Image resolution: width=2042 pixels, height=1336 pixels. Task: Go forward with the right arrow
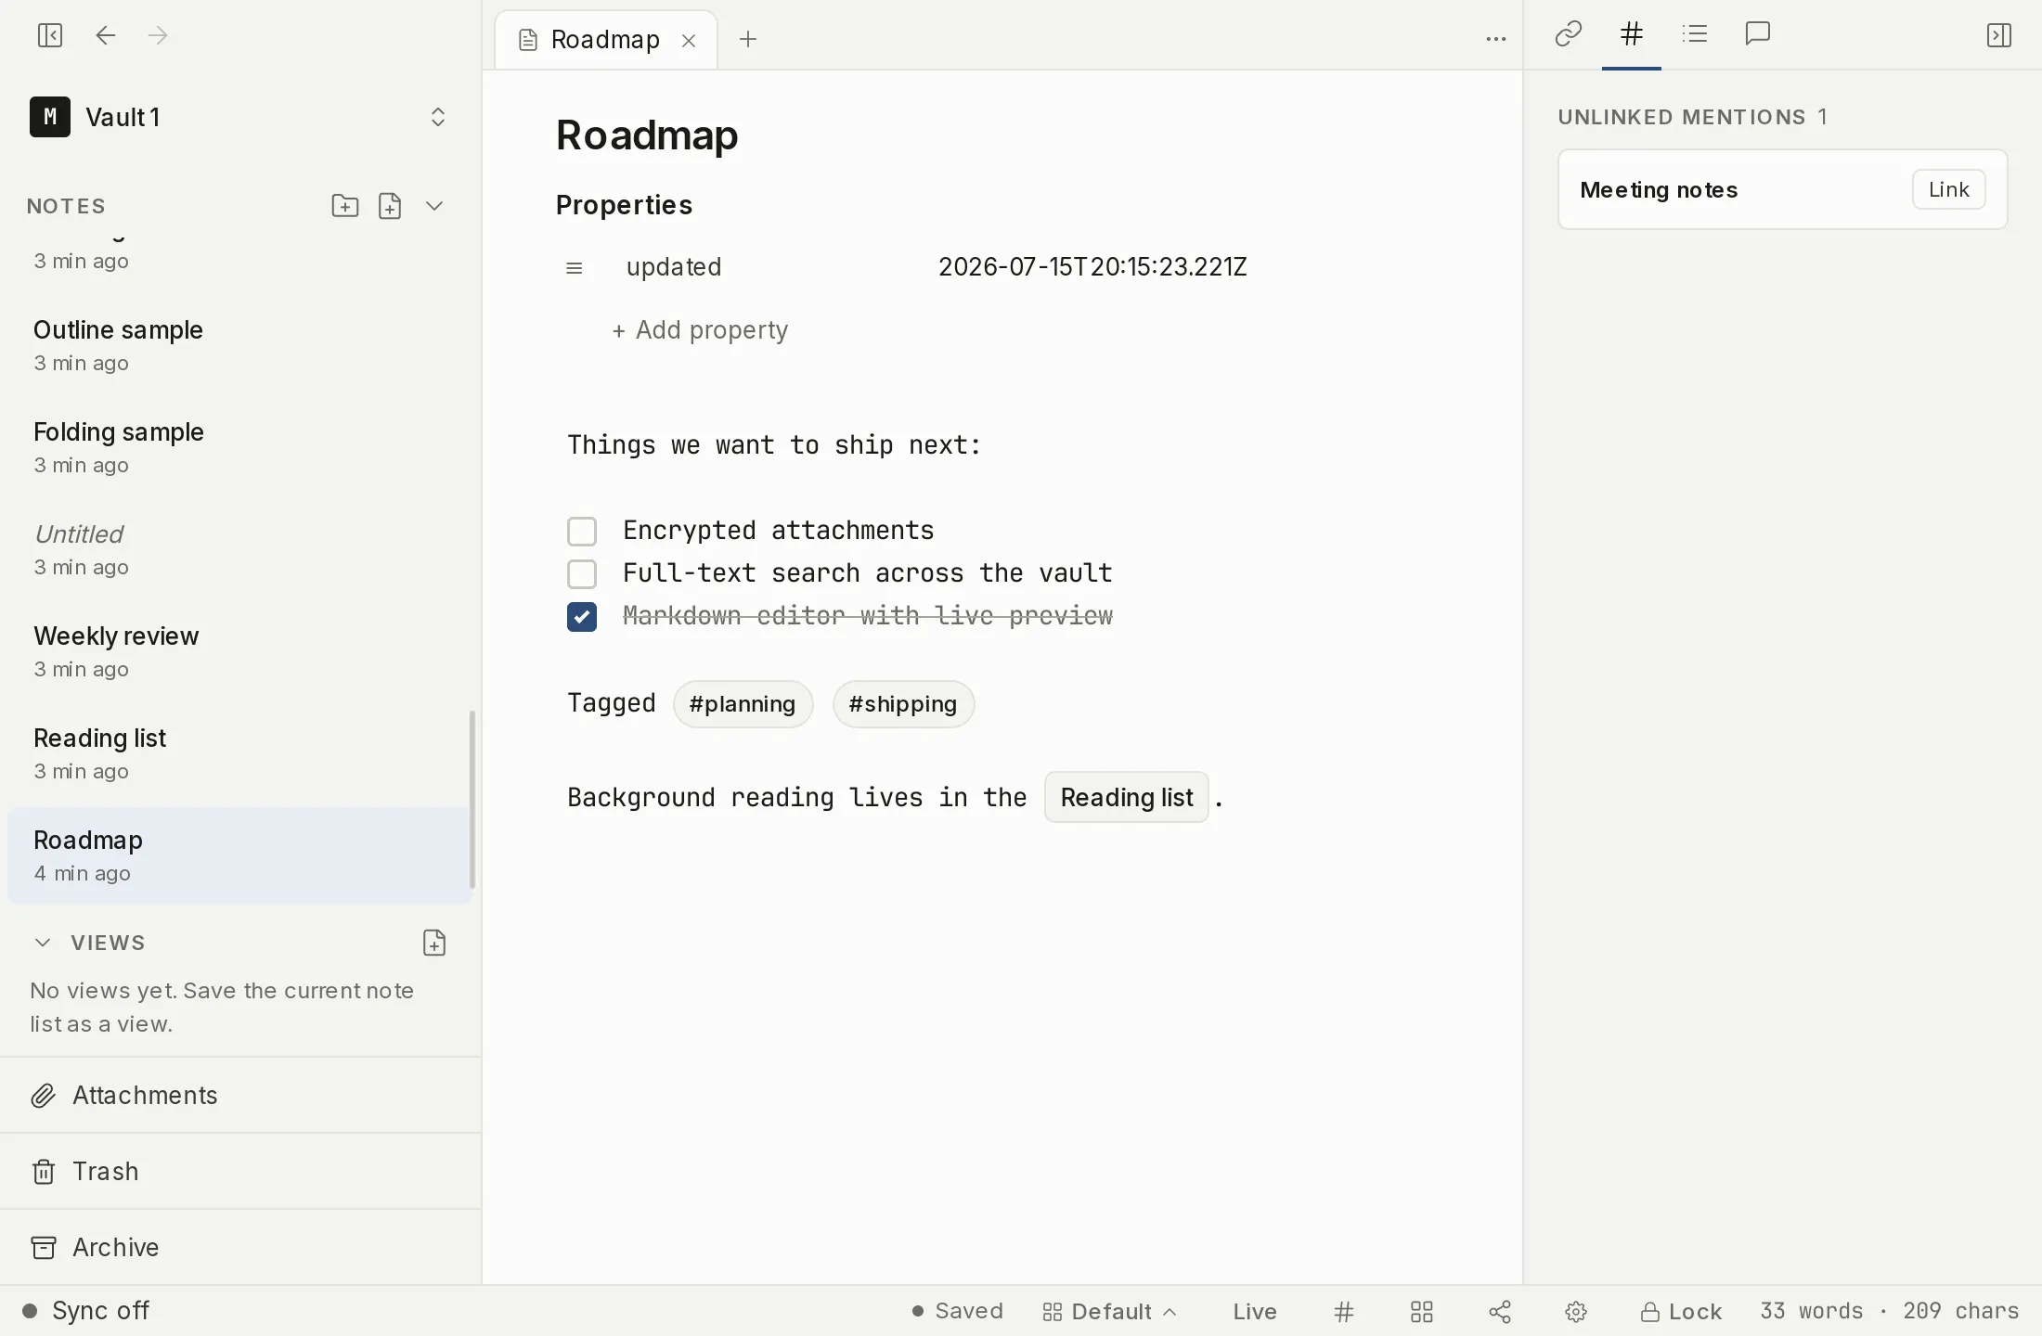(158, 35)
